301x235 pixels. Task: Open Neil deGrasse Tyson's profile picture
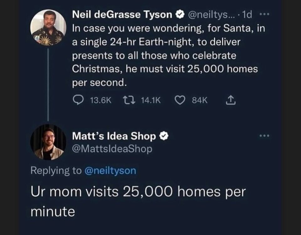[x=48, y=28]
